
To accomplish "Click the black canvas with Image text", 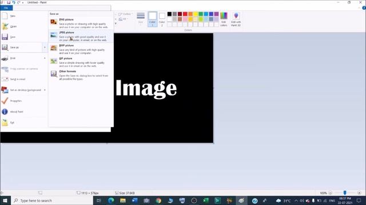I will (x=164, y=88).
